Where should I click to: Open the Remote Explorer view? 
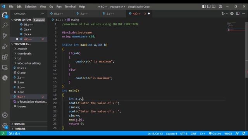coord(5,68)
